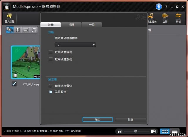Adjust the thumbnail size slider knob
The height and width of the screenshot is (137, 188).
136,131
